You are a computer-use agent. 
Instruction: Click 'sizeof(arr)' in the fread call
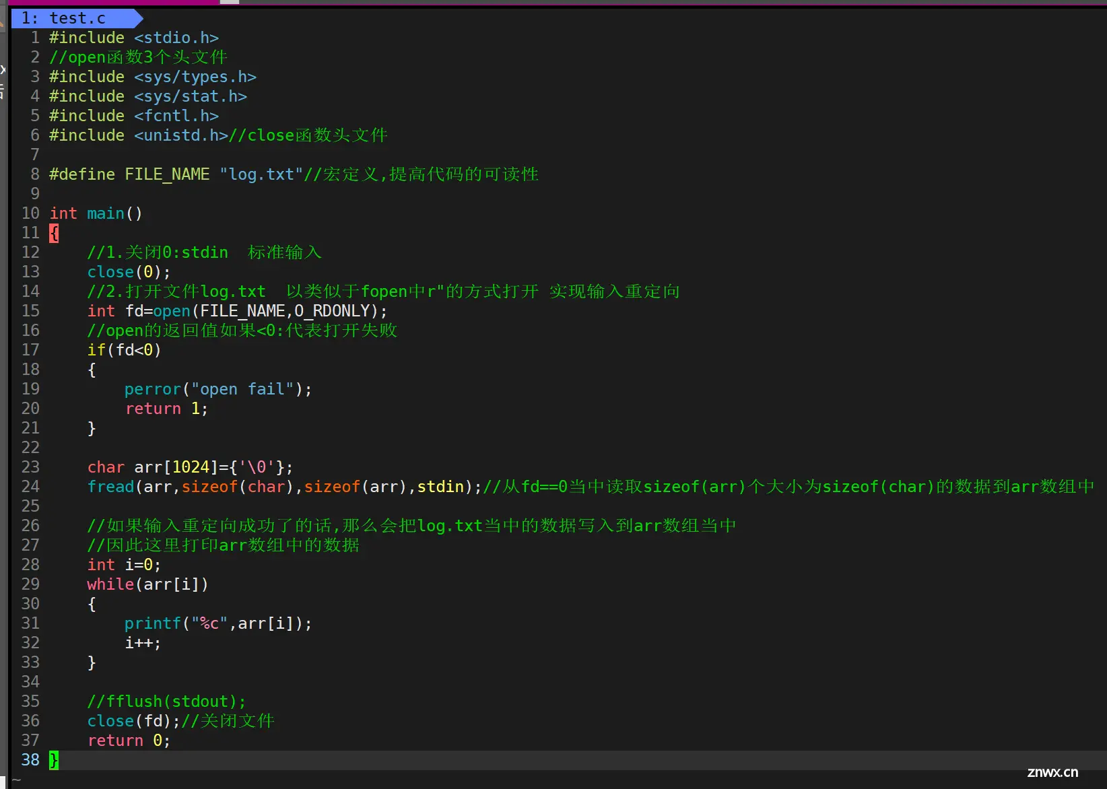pos(356,487)
